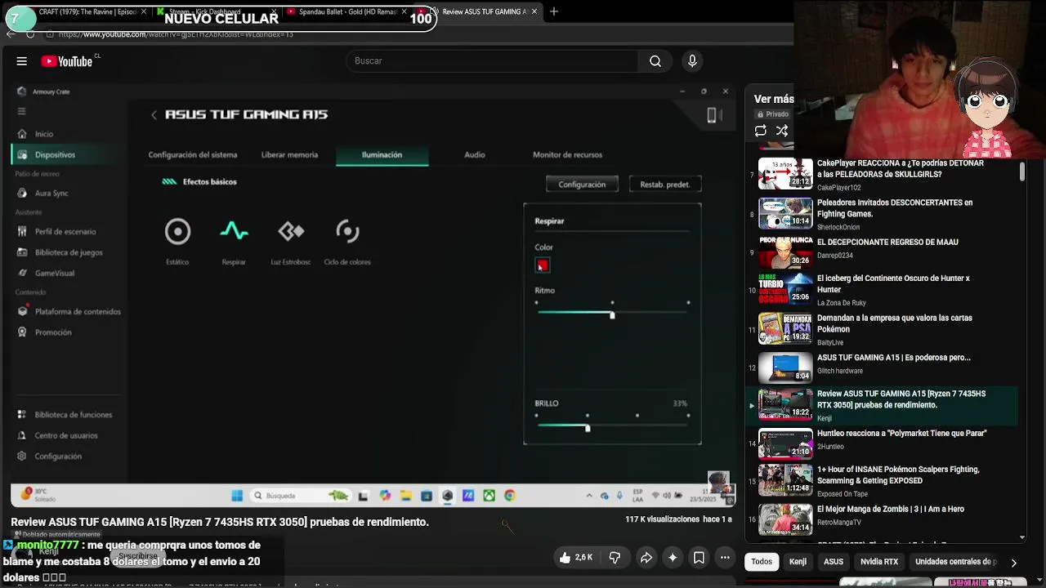
Task: Select the Todos filter chip
Action: pos(762,562)
